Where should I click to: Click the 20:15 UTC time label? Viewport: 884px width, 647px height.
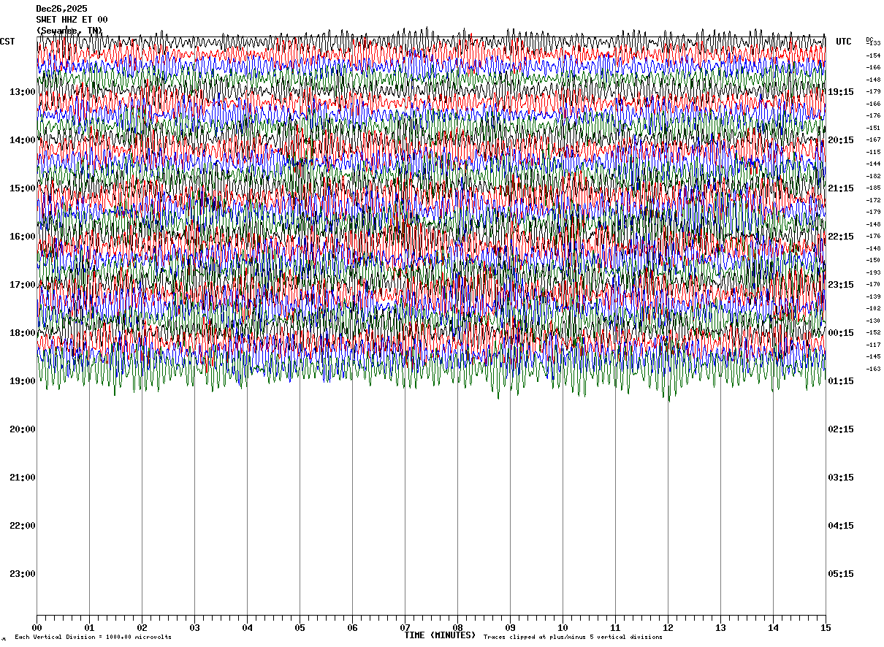840,140
